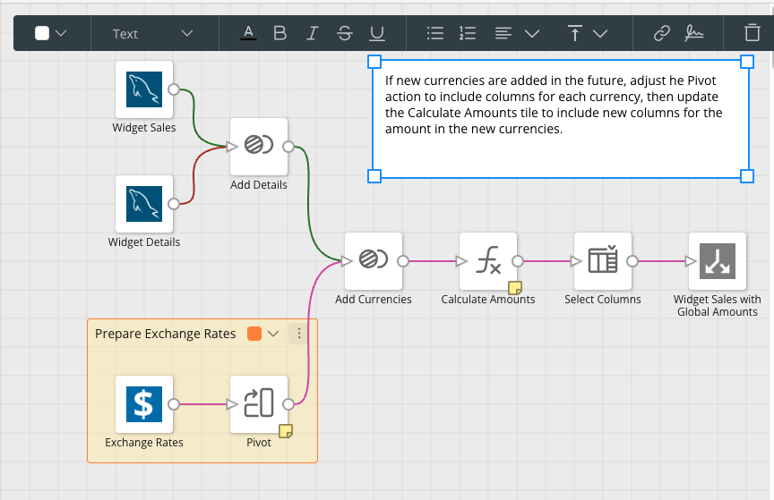Select the Widget Details MySQL input tile
This screenshot has height=500, width=774.
(x=144, y=204)
